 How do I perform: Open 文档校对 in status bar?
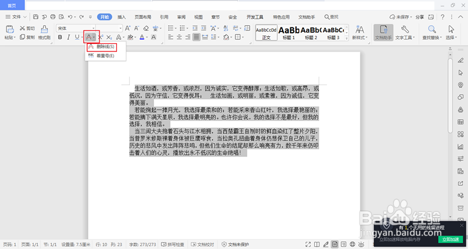[x=202, y=244]
